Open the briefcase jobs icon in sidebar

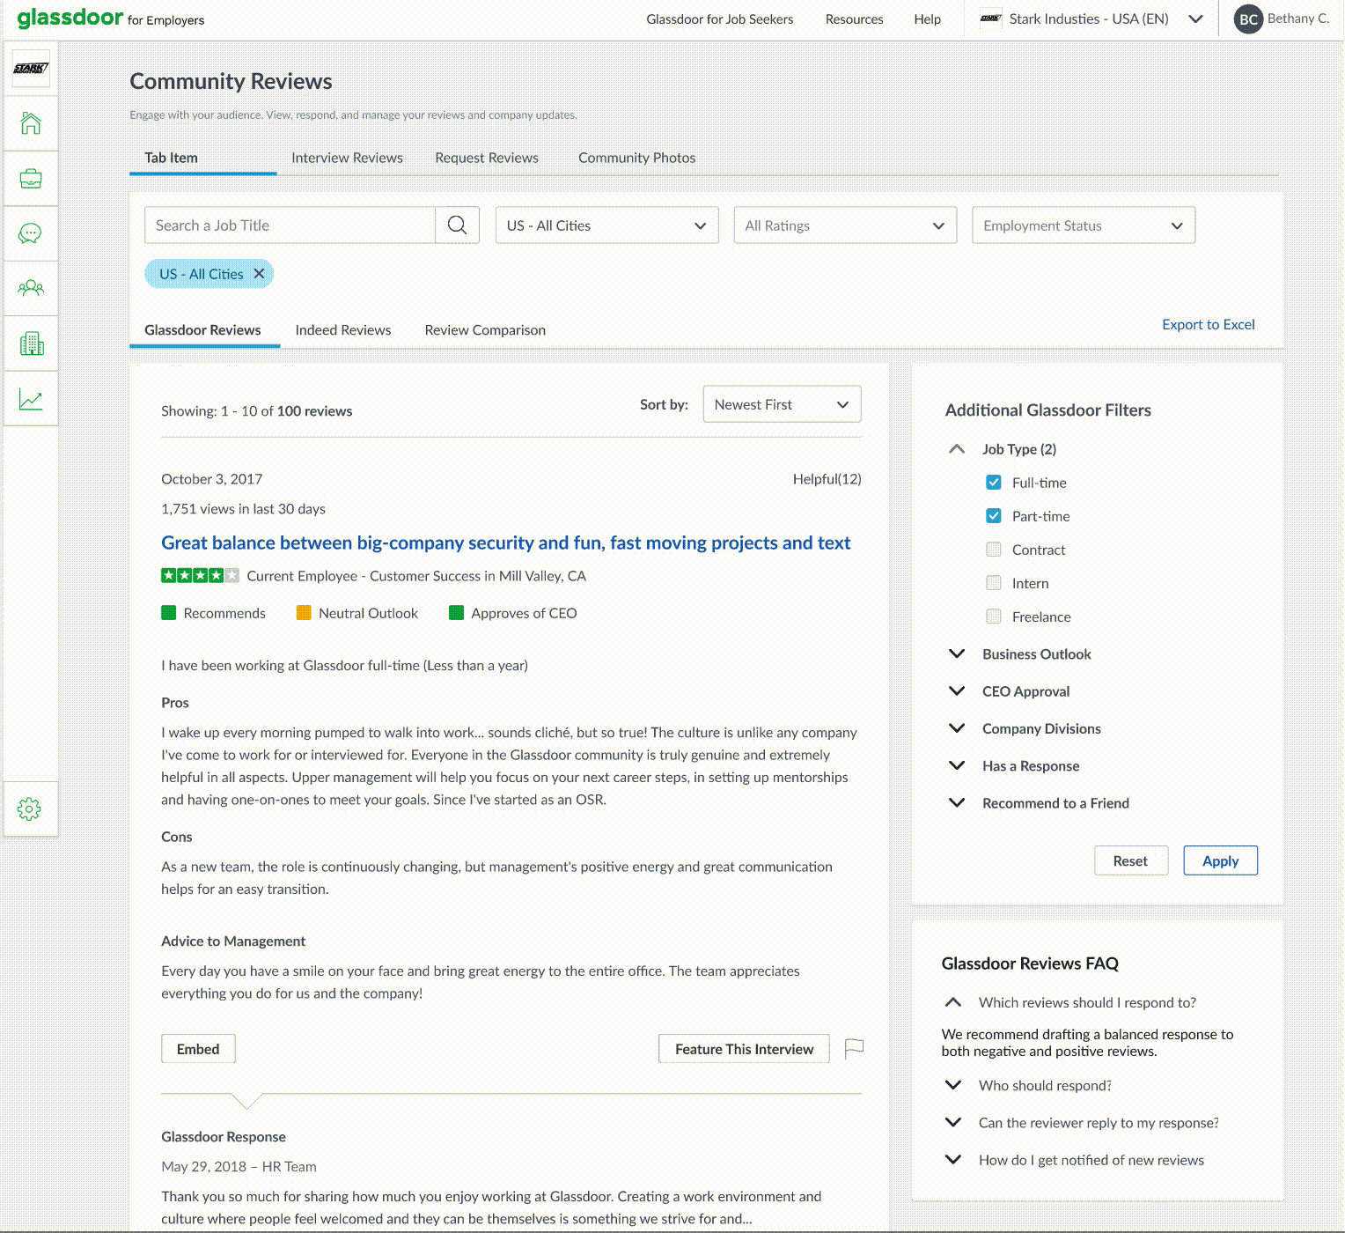[31, 179]
